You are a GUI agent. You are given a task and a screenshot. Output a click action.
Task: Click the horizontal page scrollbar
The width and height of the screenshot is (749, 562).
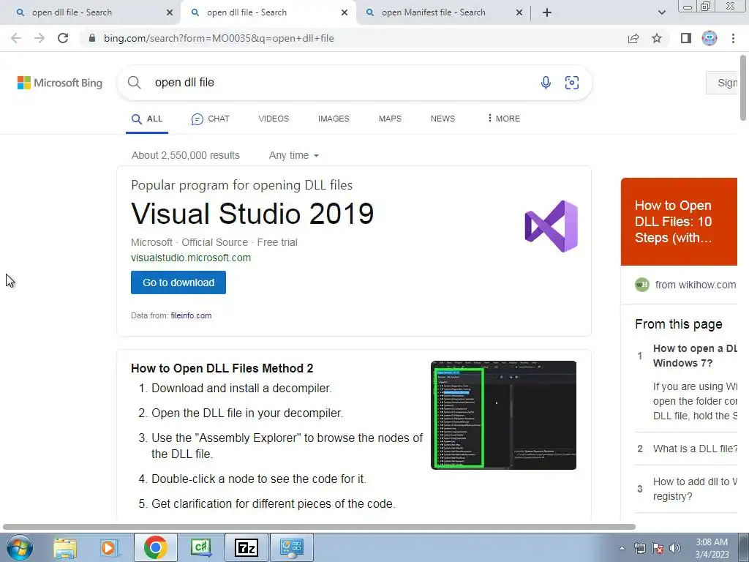(319, 527)
